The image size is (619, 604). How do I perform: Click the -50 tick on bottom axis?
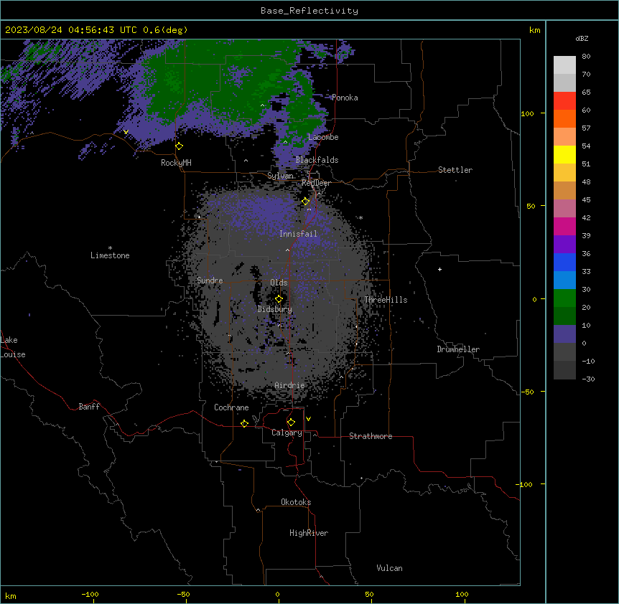[183, 594]
